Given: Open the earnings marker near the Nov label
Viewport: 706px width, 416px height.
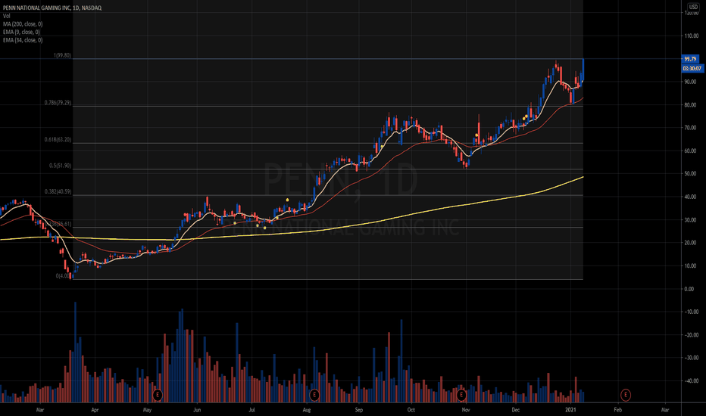Looking at the screenshot, I should coord(461,396).
